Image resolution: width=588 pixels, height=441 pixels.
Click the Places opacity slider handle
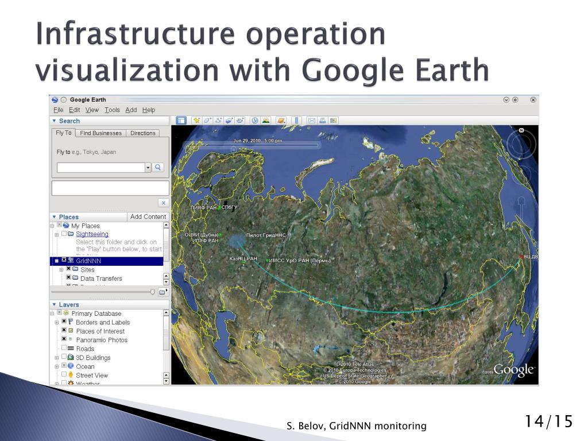pyautogui.click(x=152, y=292)
